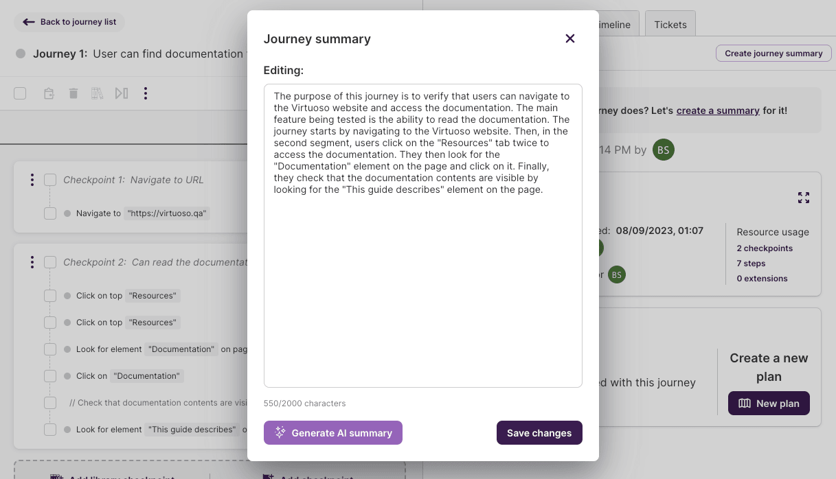Open Checkpoint 1's three-dot options menu
This screenshot has height=479, width=836.
(32, 179)
